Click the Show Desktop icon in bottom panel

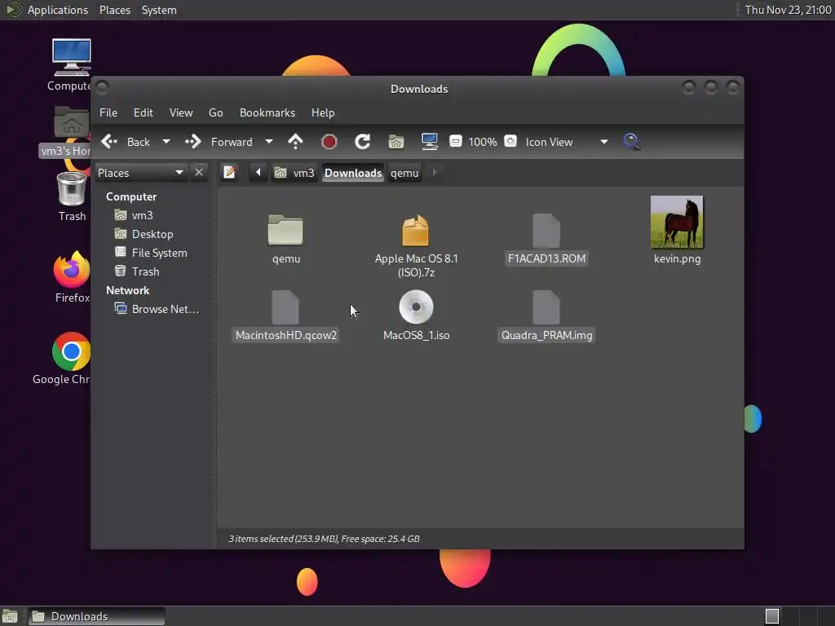pos(10,616)
